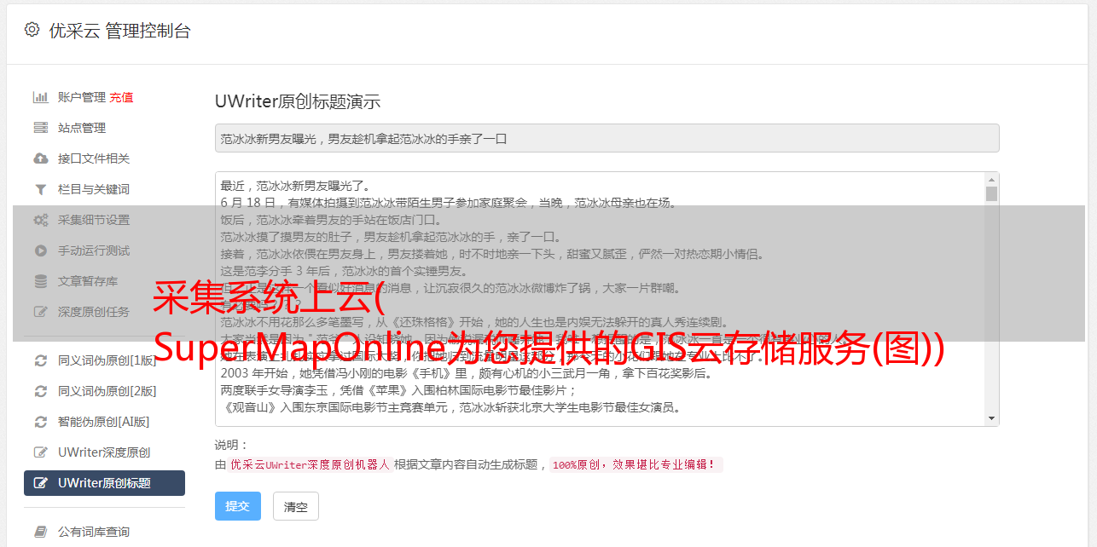1097x547 pixels.
Task: Click the textarea scrollbar down arrow
Action: (x=991, y=417)
